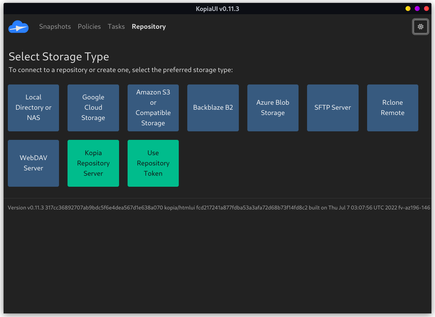Viewport: 435px width, 317px height.
Task: Click Use Repository Token
Action: coord(153,163)
